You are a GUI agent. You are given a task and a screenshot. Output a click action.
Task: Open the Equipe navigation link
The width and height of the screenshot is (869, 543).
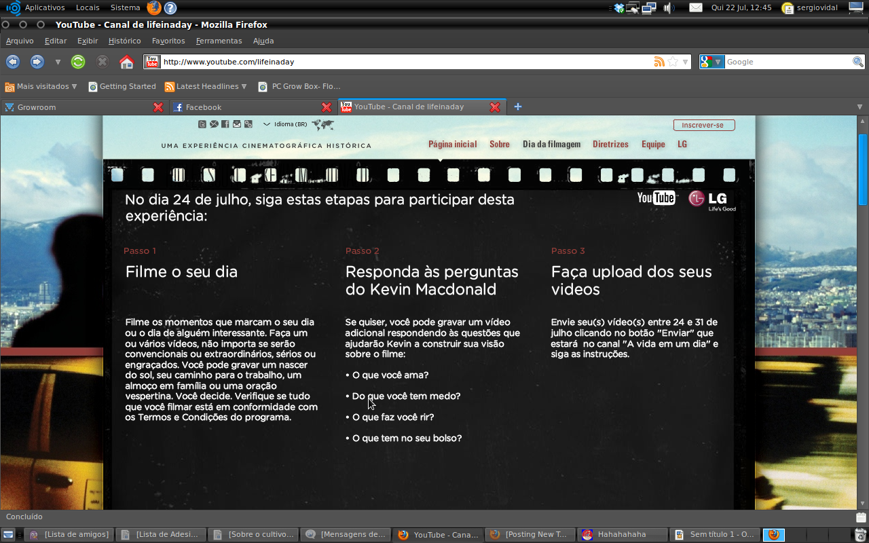click(x=653, y=144)
